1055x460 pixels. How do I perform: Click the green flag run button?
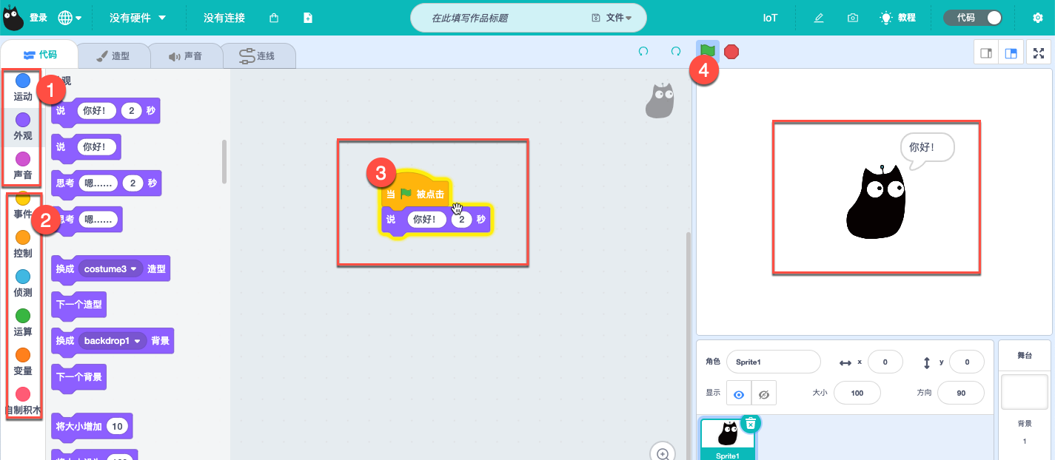tap(708, 51)
